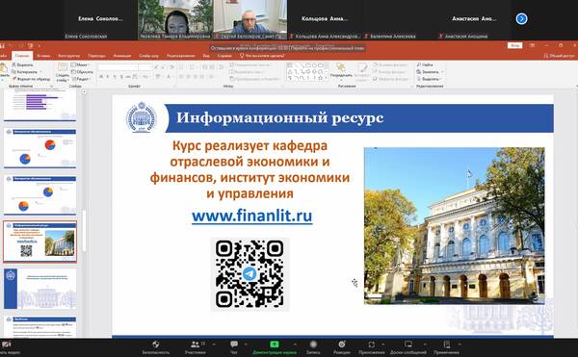This screenshot has height=357, width=578.
Task: Select blue sidebar building slide thumbnail
Action: coord(39,289)
